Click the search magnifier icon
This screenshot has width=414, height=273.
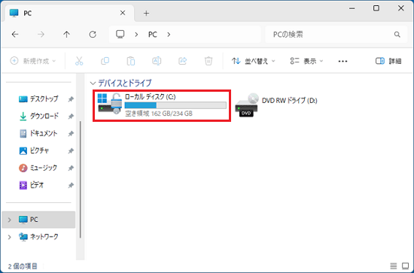tap(397, 35)
